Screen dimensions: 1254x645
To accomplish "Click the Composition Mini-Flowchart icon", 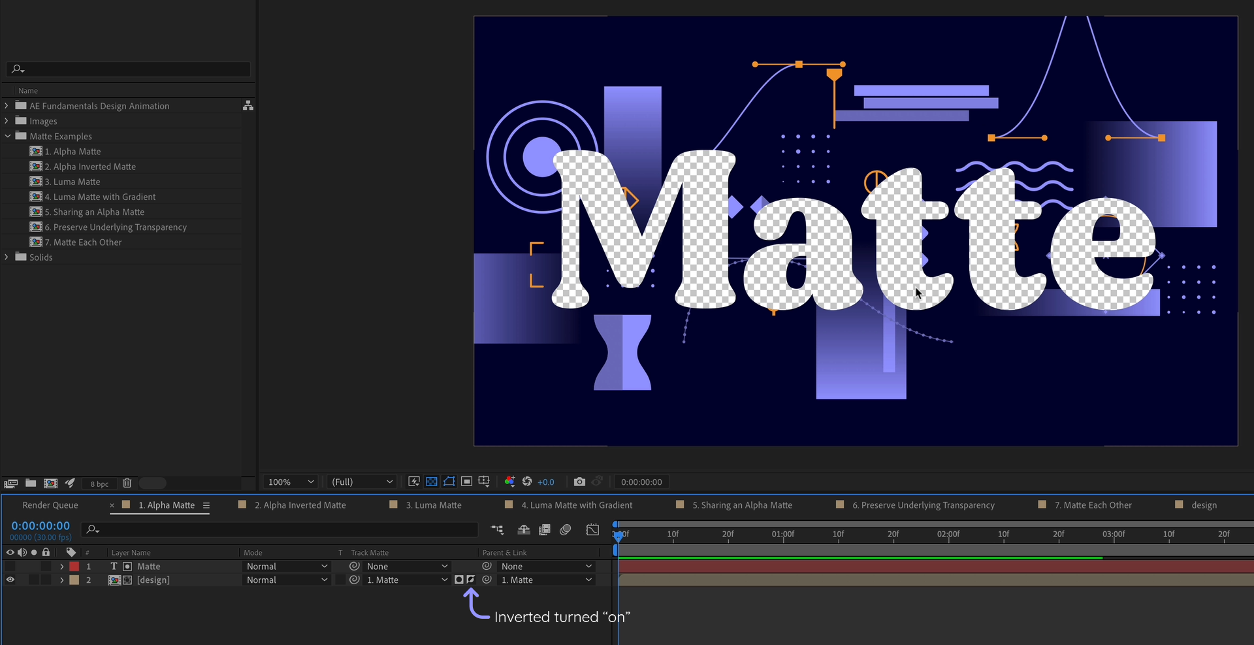I will tap(498, 530).
